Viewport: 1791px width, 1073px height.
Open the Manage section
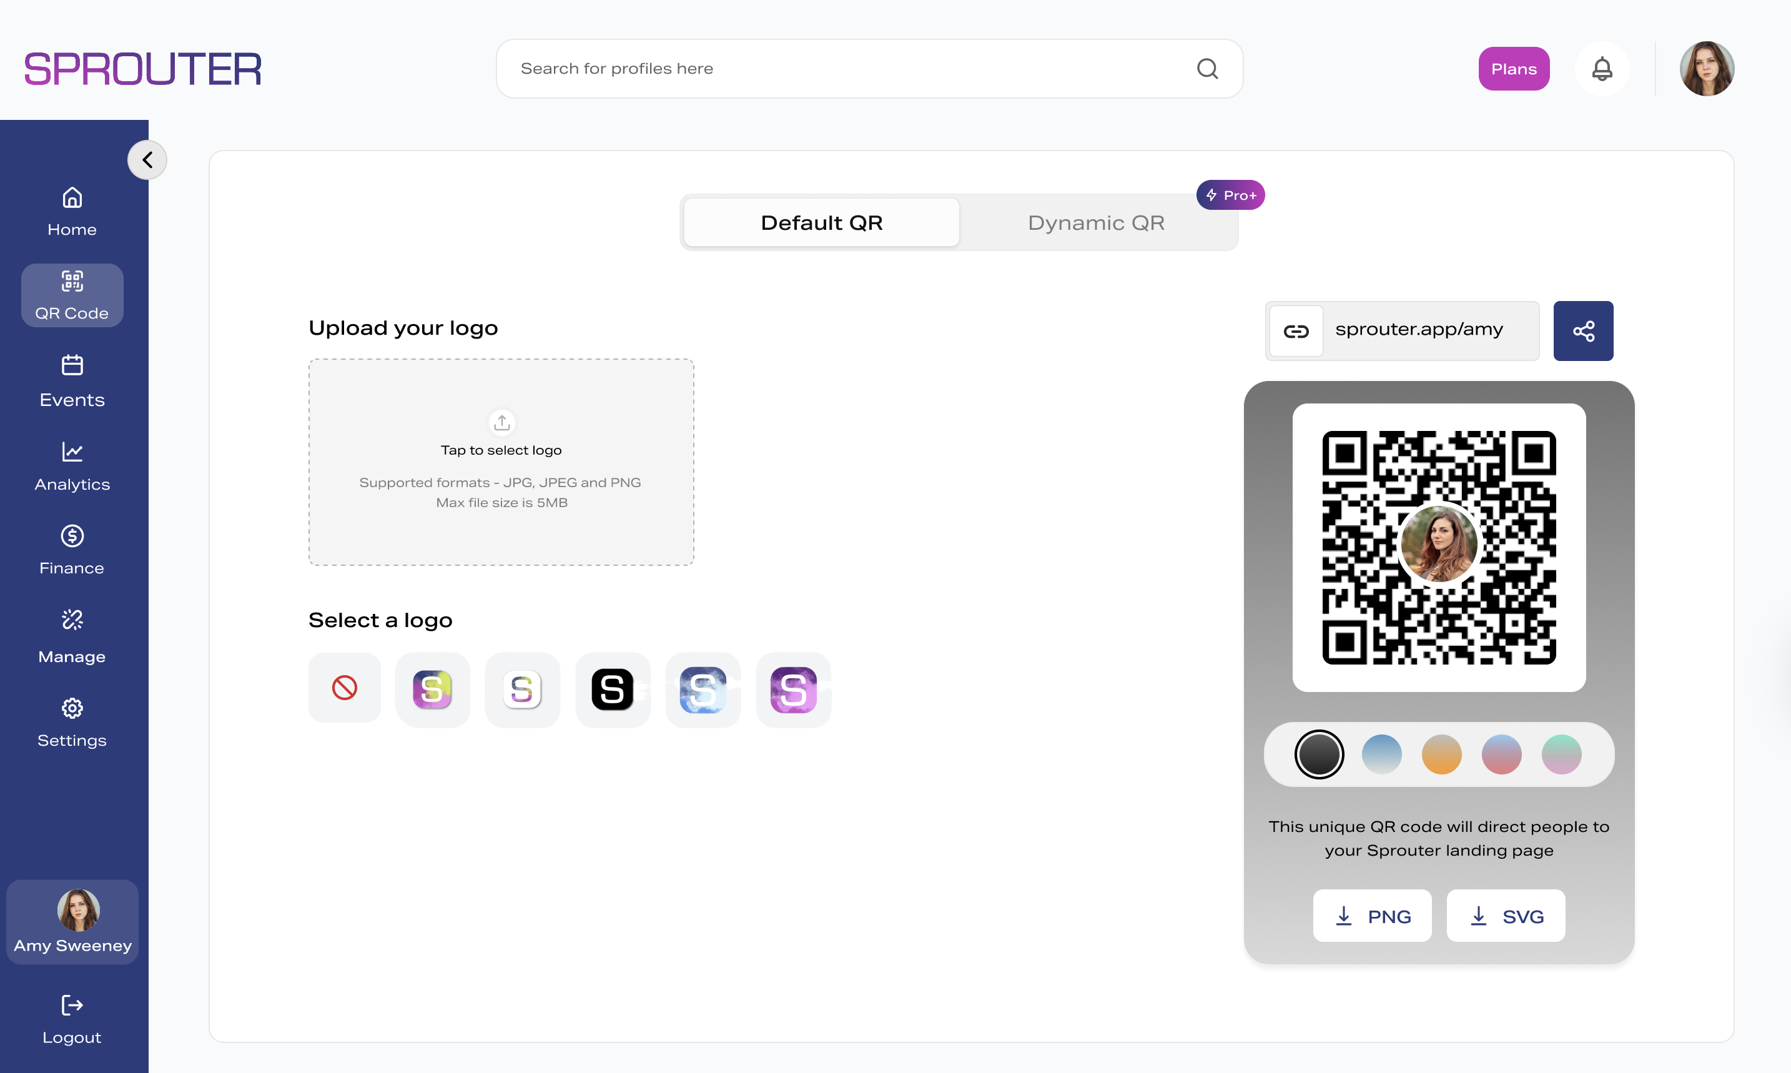coord(72,636)
